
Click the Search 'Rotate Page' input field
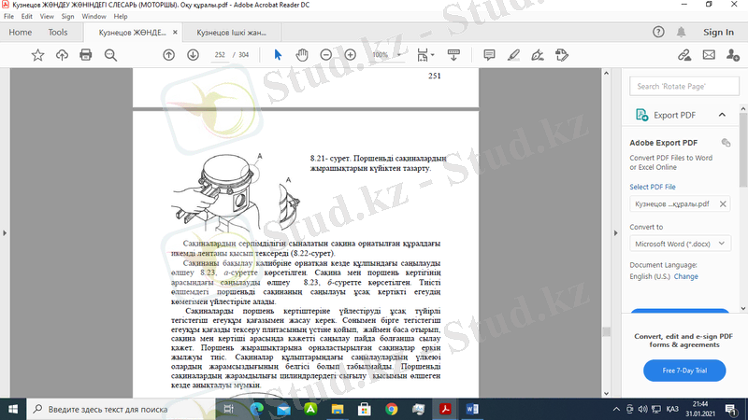(x=682, y=86)
